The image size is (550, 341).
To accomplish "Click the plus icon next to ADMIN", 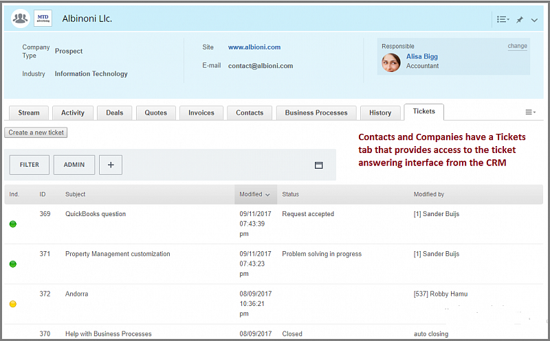I will 111,165.
